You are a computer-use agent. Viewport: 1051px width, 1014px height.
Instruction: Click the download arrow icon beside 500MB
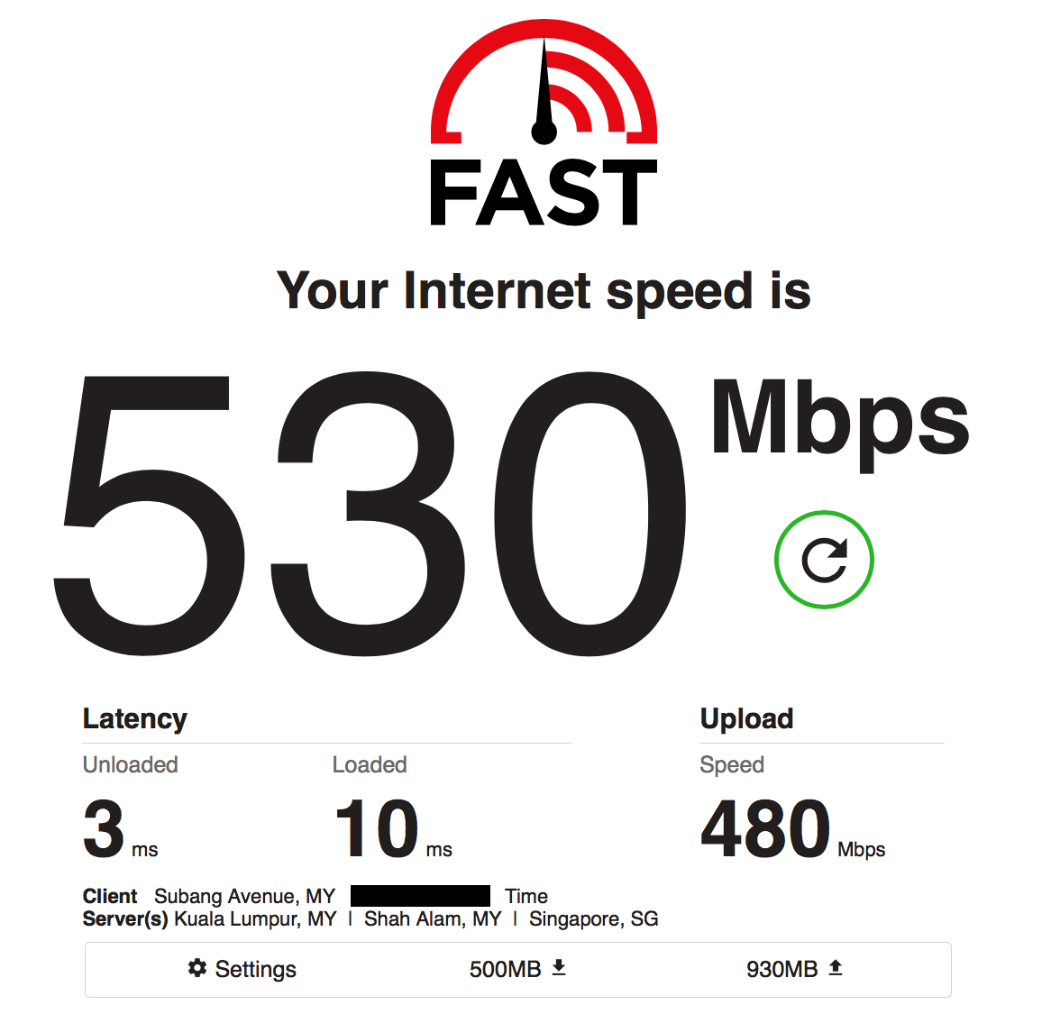pos(559,967)
